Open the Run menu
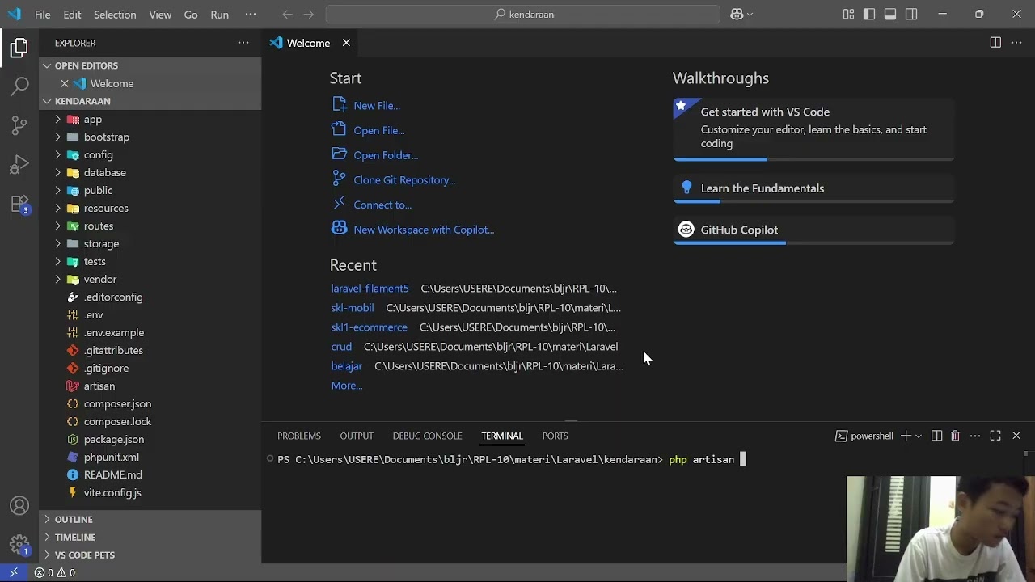The height and width of the screenshot is (582, 1035). tap(219, 14)
